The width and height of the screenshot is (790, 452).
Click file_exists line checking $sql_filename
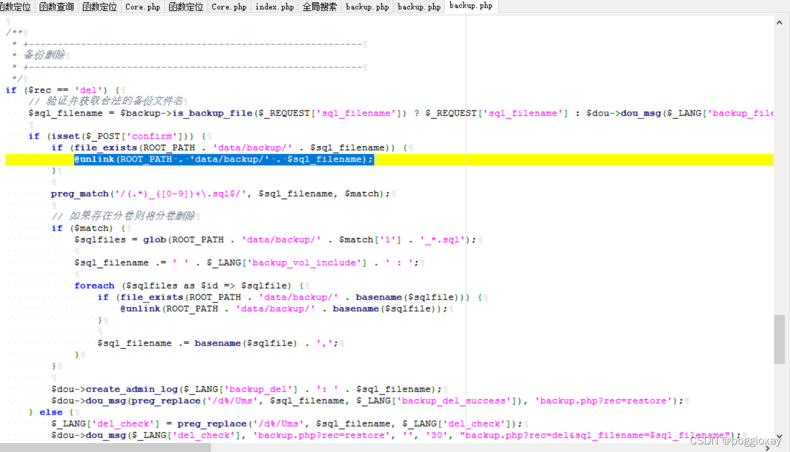click(x=230, y=148)
